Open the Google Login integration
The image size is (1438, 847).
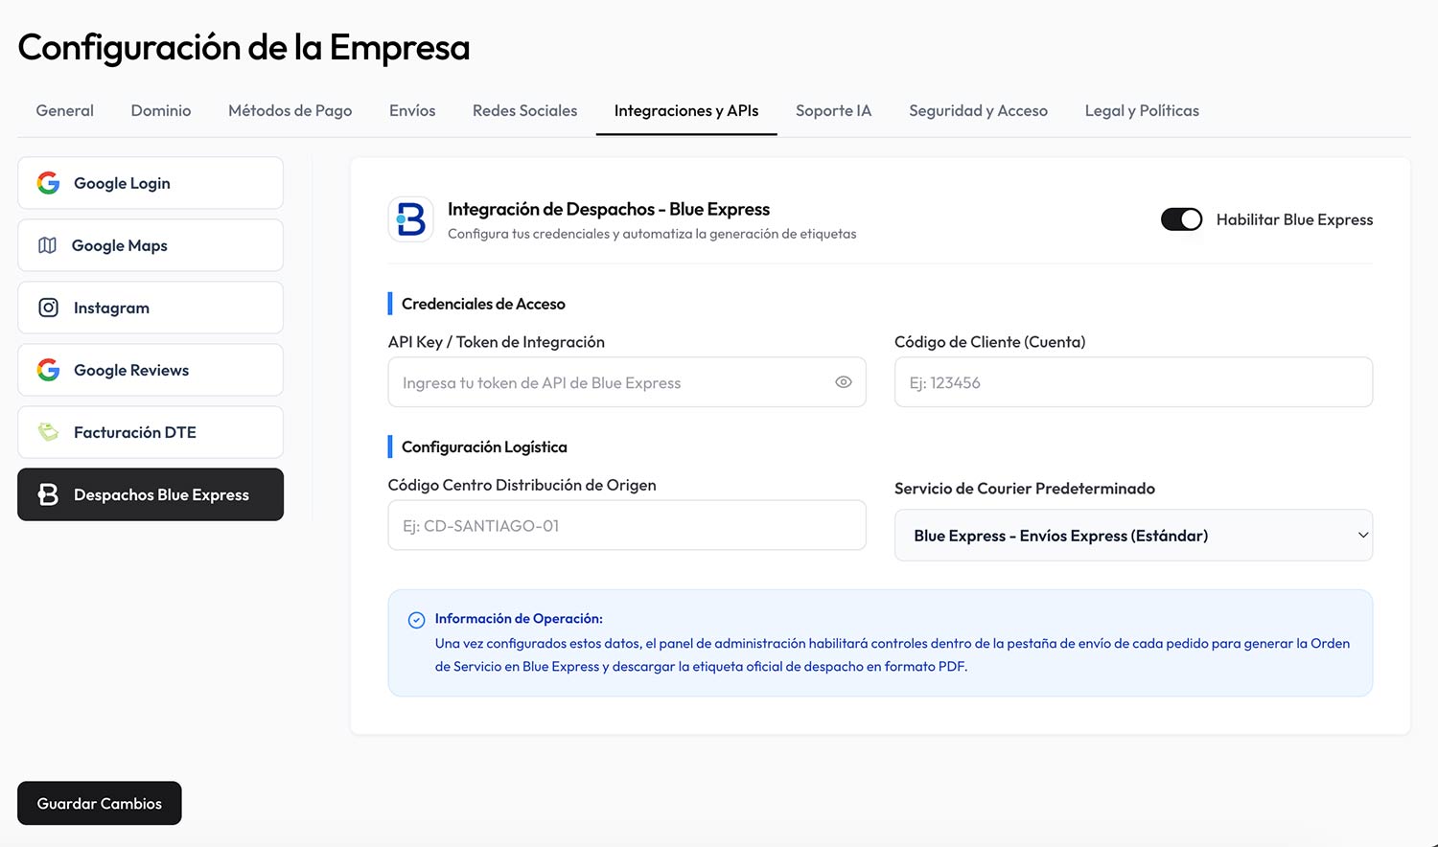tap(151, 183)
